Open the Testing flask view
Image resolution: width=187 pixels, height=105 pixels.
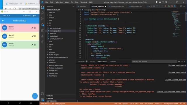coord(42,36)
